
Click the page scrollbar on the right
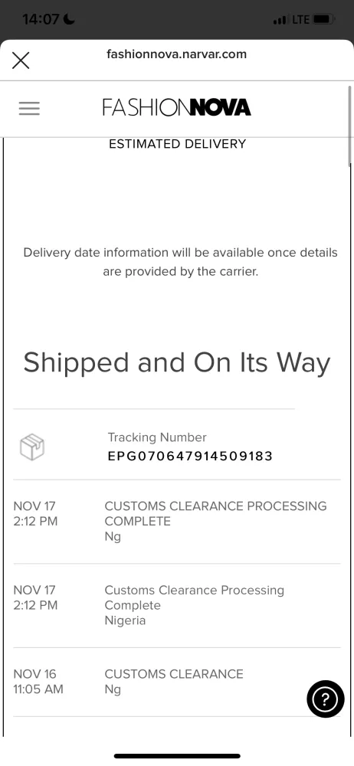(349, 126)
